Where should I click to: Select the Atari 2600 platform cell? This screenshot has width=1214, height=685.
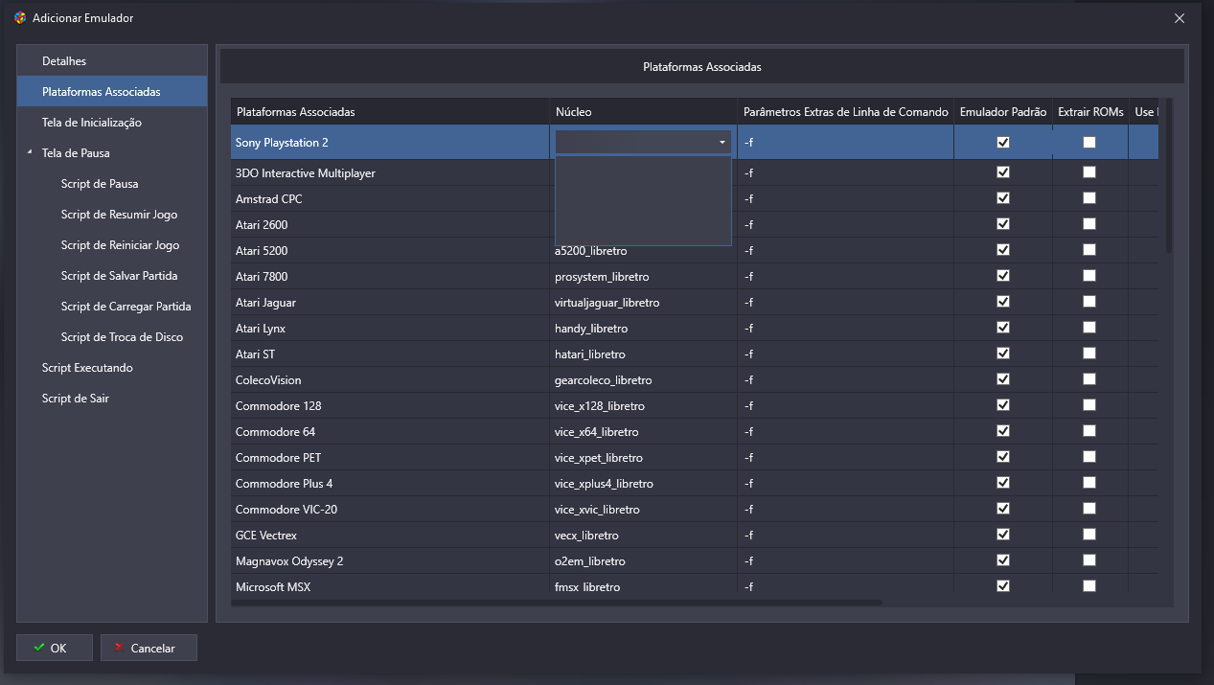click(x=390, y=224)
